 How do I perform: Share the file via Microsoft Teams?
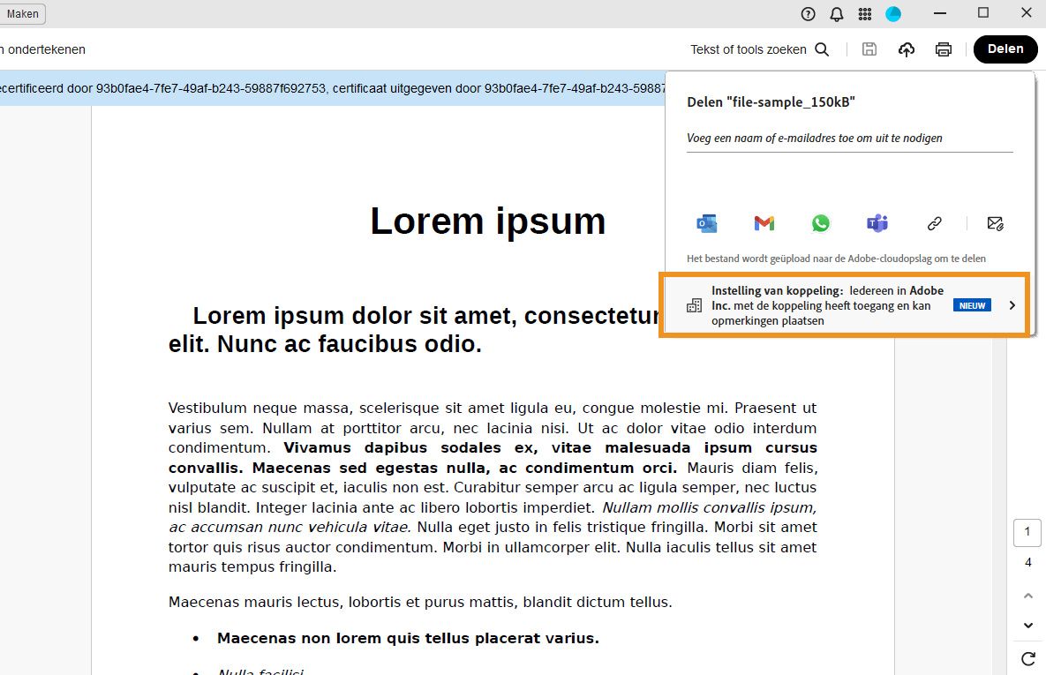click(x=877, y=223)
